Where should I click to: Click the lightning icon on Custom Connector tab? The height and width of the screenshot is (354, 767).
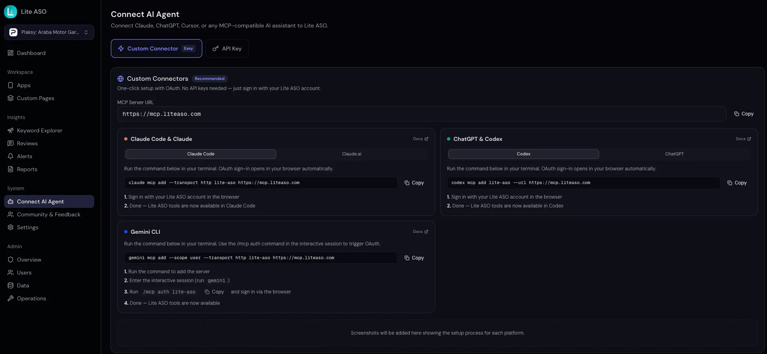tap(121, 48)
